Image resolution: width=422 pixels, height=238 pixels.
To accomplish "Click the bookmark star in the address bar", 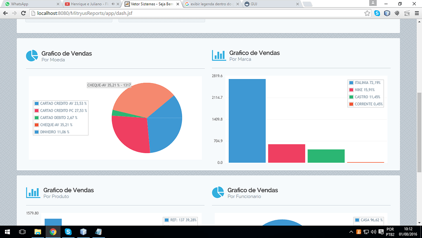I will [367, 13].
